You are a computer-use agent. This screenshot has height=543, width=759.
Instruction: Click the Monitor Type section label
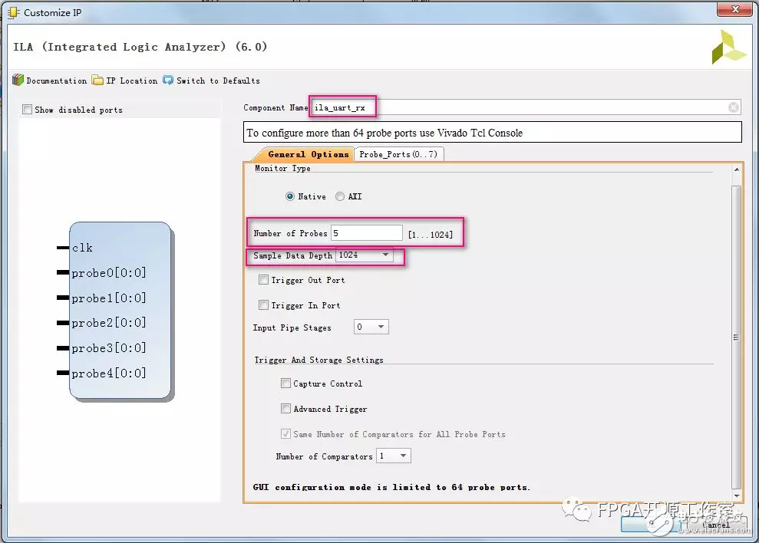282,169
